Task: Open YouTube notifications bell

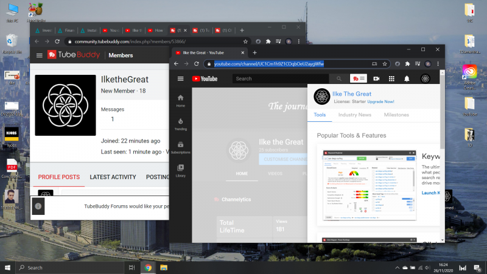Action: click(407, 79)
